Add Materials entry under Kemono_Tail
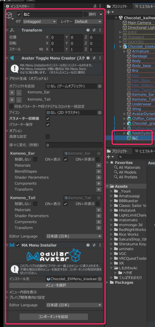 click(99, 210)
